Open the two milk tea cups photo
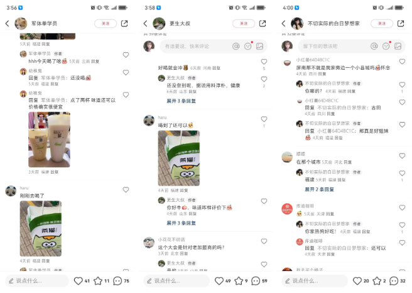 [x=49, y=140]
